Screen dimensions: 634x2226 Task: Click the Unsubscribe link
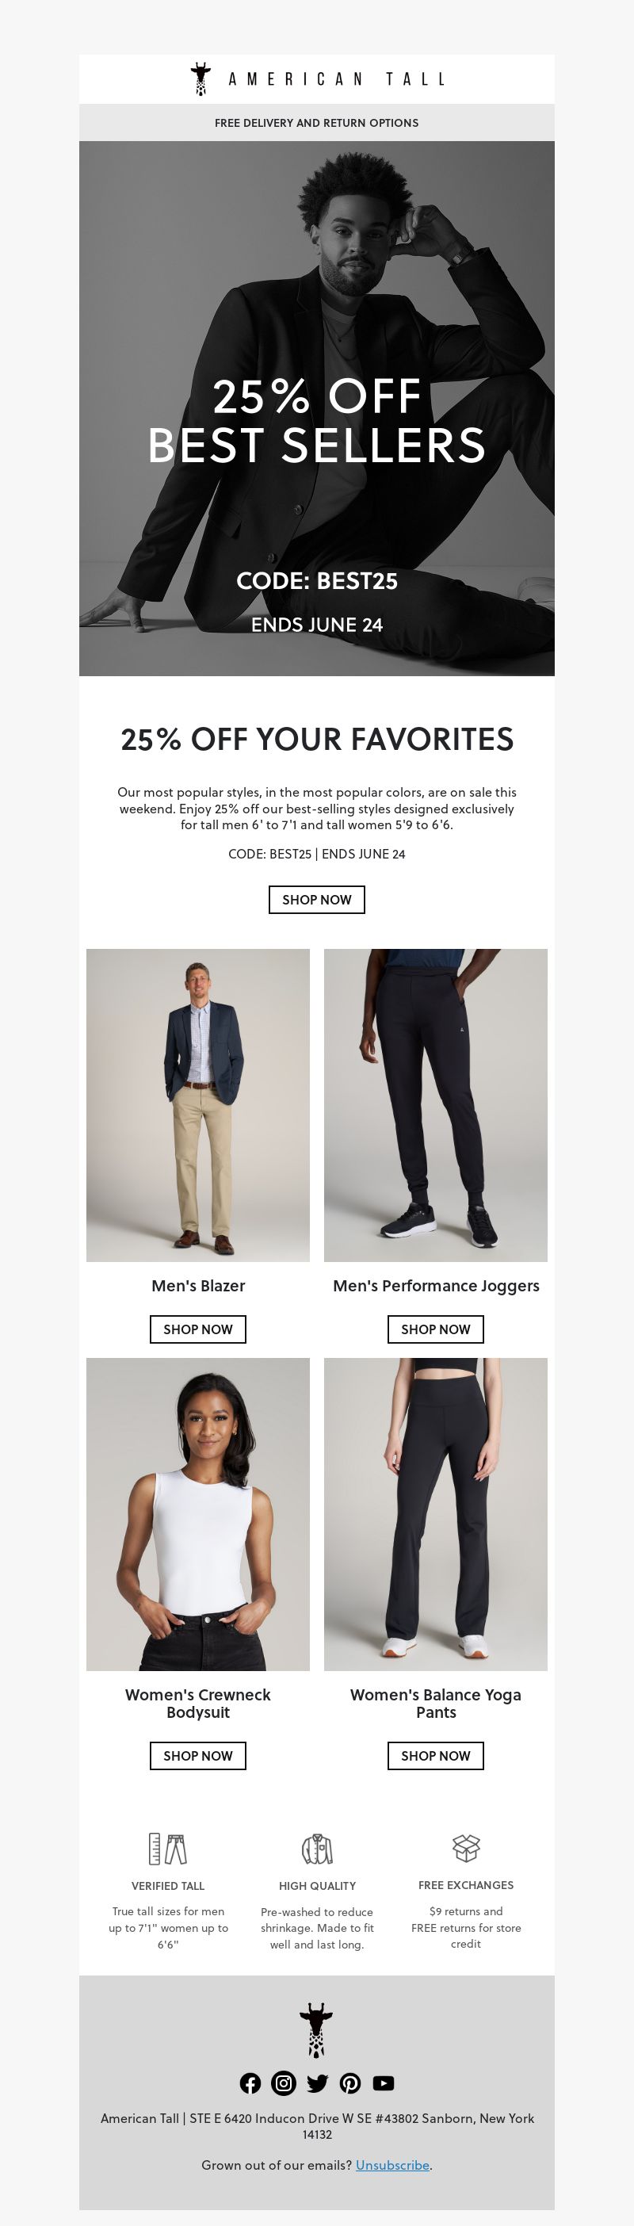point(392,2165)
